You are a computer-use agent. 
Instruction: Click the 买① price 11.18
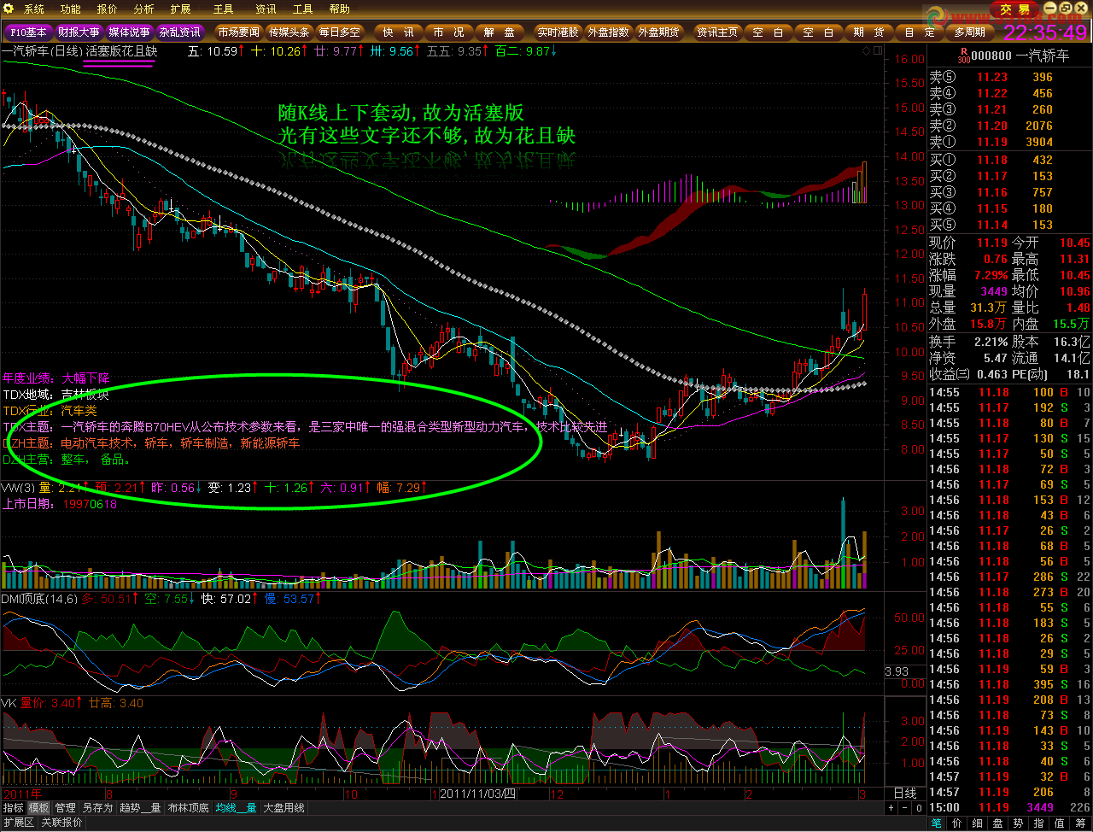point(992,160)
